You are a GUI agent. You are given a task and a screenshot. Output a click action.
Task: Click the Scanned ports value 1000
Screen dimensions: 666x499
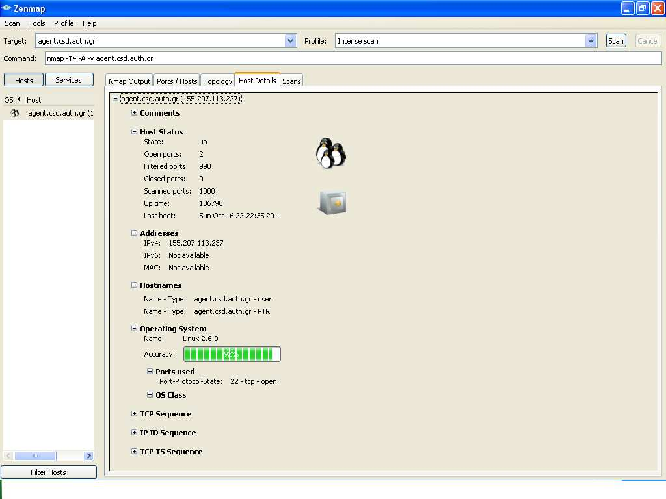207,192
